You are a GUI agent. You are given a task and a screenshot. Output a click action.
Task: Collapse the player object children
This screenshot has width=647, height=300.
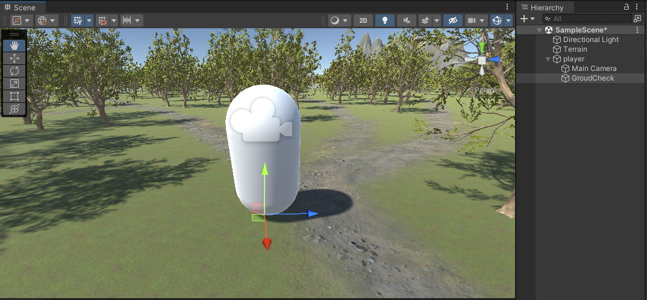point(548,60)
